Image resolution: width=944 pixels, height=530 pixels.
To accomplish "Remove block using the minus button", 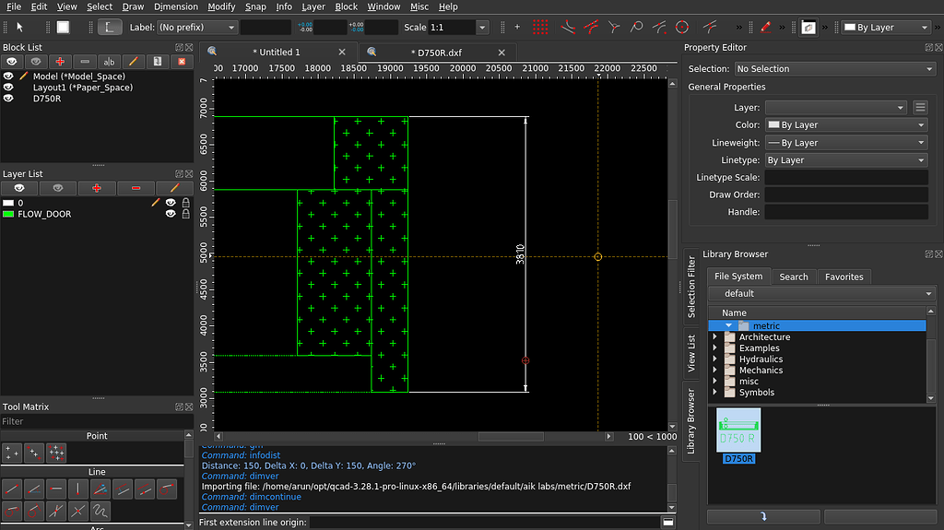I will tap(84, 62).
